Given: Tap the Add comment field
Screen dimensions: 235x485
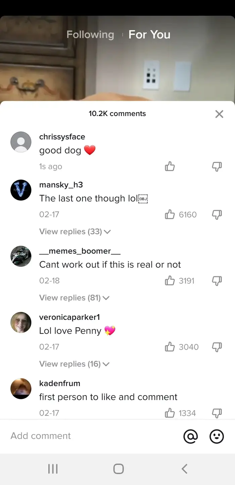Looking at the screenshot, I should (91, 436).
